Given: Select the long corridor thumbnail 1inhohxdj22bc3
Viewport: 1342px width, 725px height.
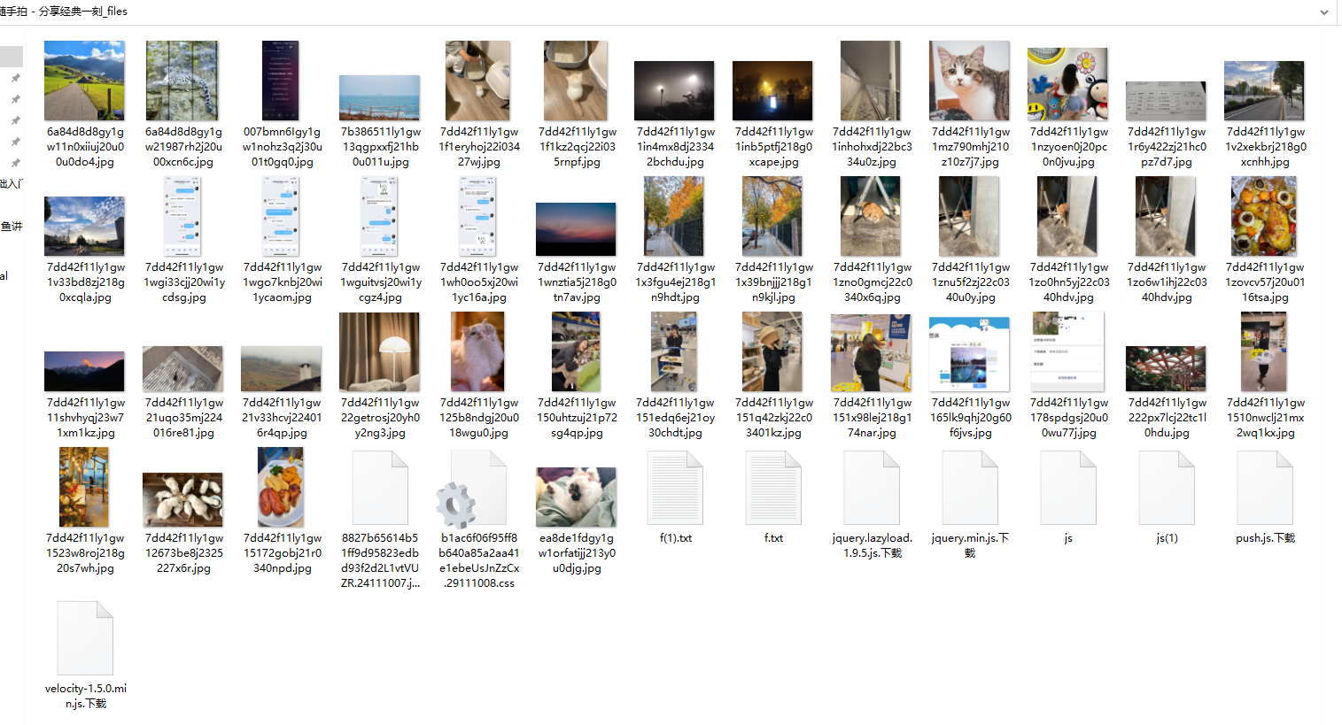Looking at the screenshot, I should (x=871, y=81).
